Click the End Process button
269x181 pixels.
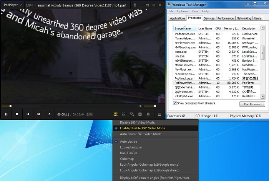[x=252, y=104]
